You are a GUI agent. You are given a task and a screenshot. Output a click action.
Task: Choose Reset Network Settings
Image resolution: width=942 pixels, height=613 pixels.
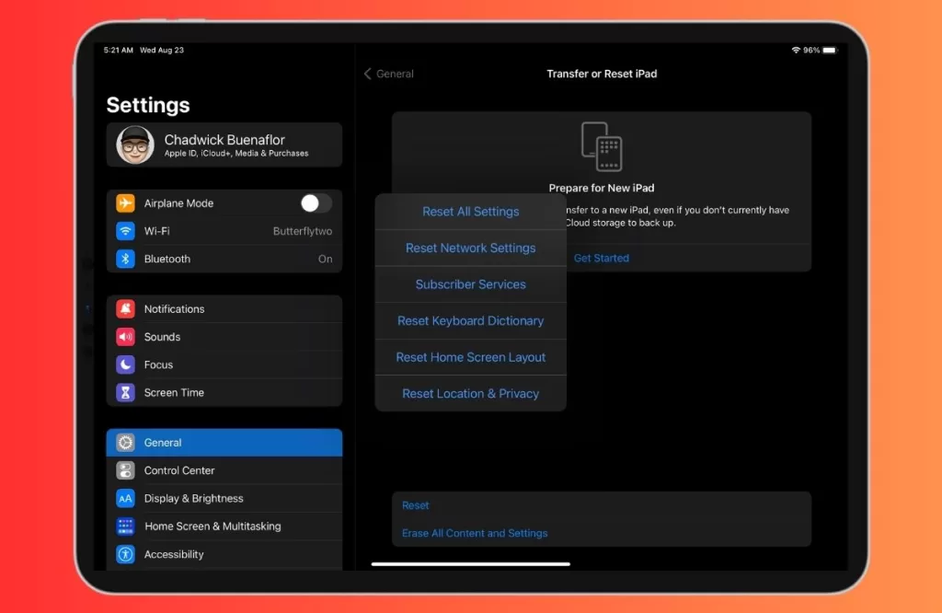(x=470, y=249)
